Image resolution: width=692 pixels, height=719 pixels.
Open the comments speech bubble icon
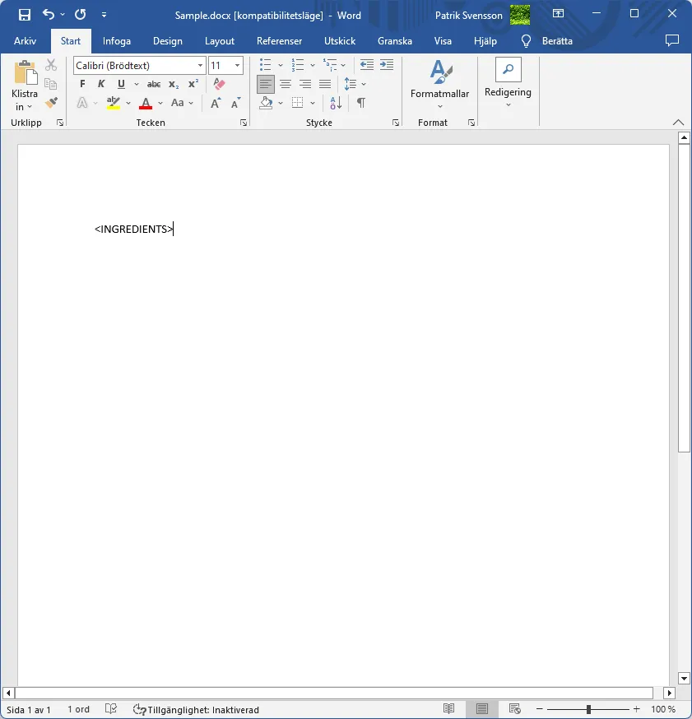[x=671, y=41]
